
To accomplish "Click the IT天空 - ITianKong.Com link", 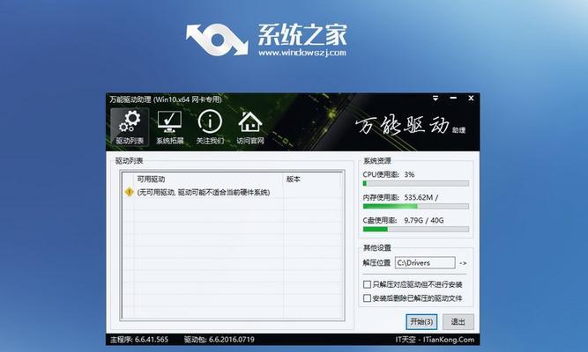I will click(x=435, y=340).
